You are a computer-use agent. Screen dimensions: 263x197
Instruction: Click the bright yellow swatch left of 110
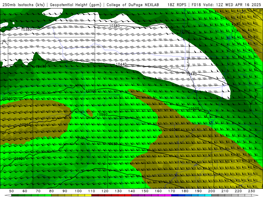tap(88, 195)
